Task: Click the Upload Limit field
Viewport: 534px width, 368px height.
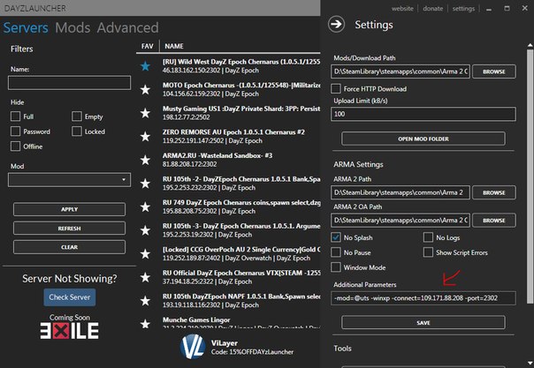Action: tap(423, 114)
